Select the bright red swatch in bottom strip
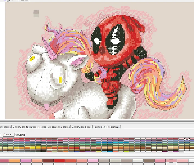194x165 pixels. [60, 161]
